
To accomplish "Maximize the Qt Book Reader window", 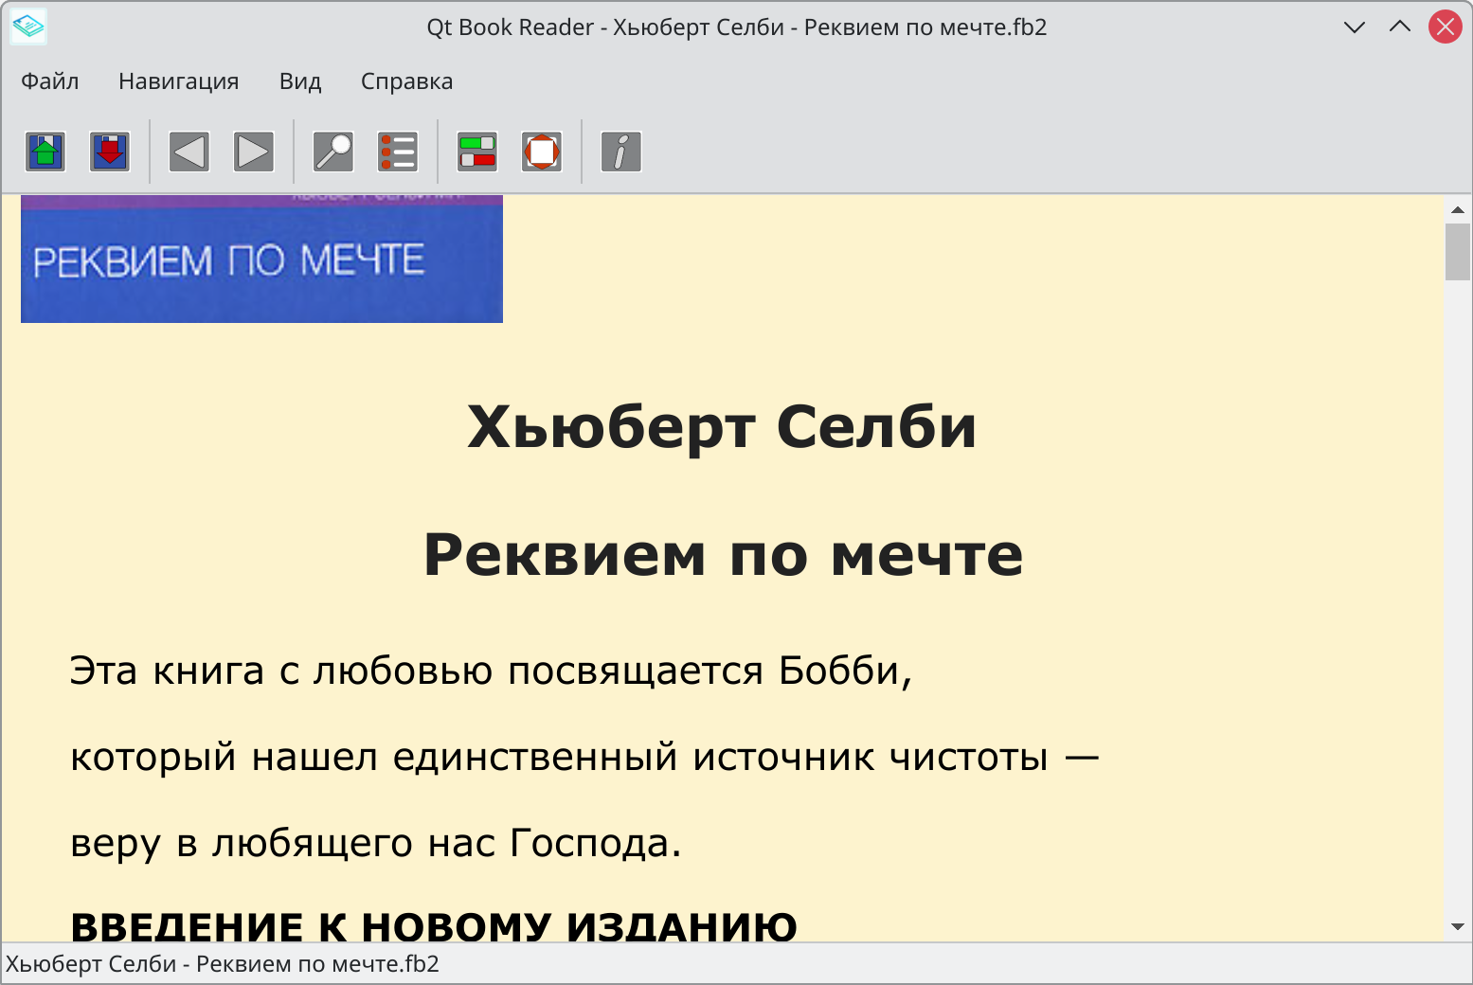I will tap(1400, 27).
